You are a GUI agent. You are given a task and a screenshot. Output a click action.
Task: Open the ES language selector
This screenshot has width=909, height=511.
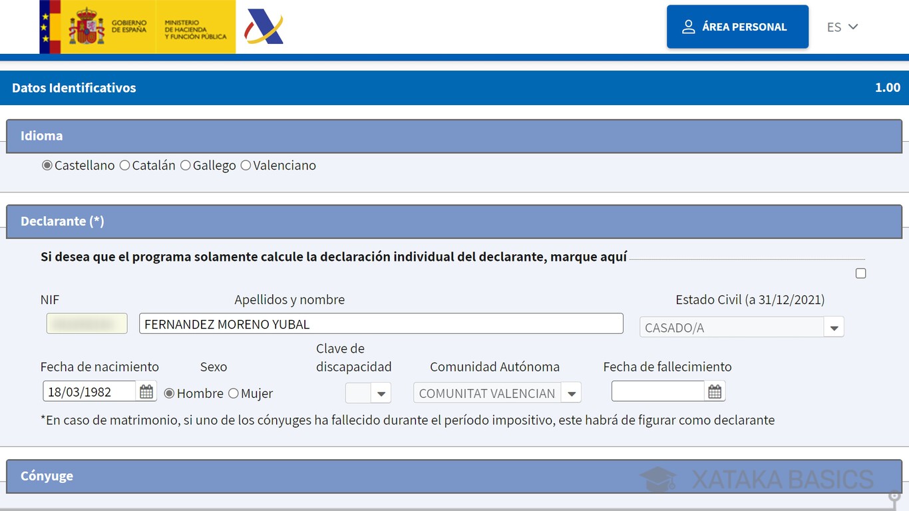842,27
